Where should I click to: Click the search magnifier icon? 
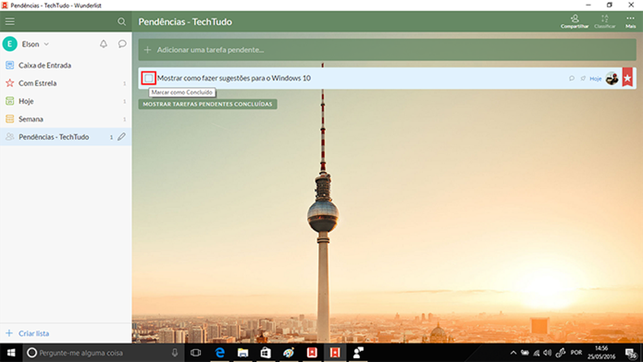click(x=122, y=22)
